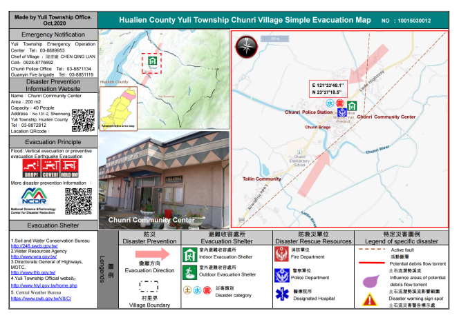Open the Yuli Township official website link

tap(43, 285)
